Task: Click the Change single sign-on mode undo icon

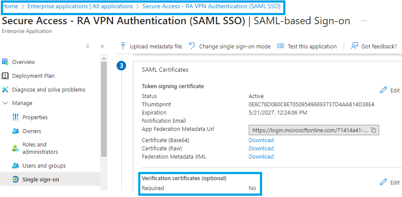Action: coord(192,46)
